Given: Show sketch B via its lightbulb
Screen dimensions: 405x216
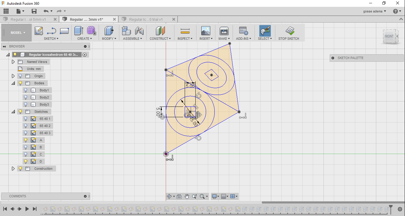Looking at the screenshot, I should pos(26,147).
